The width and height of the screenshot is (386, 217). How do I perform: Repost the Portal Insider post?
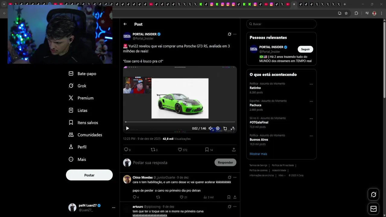coord(154,149)
